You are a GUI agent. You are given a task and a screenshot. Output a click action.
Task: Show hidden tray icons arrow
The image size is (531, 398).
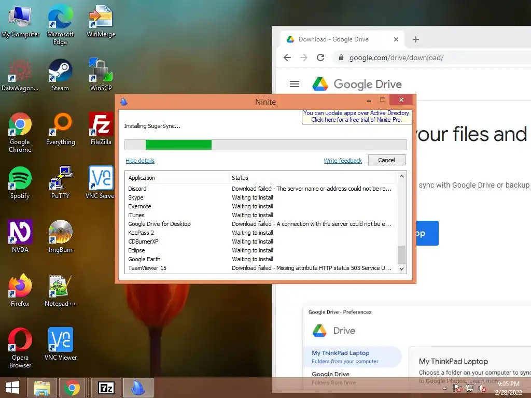[444, 389]
